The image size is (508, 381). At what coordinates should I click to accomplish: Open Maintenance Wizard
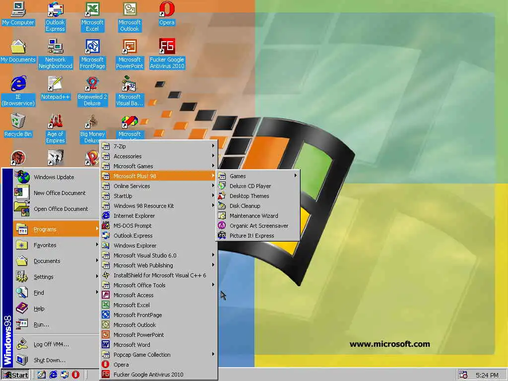(258, 216)
